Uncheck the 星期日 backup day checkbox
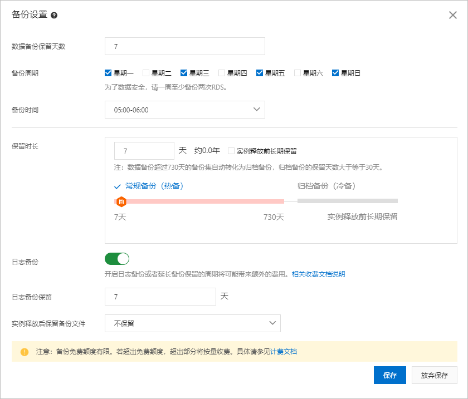 [335, 73]
